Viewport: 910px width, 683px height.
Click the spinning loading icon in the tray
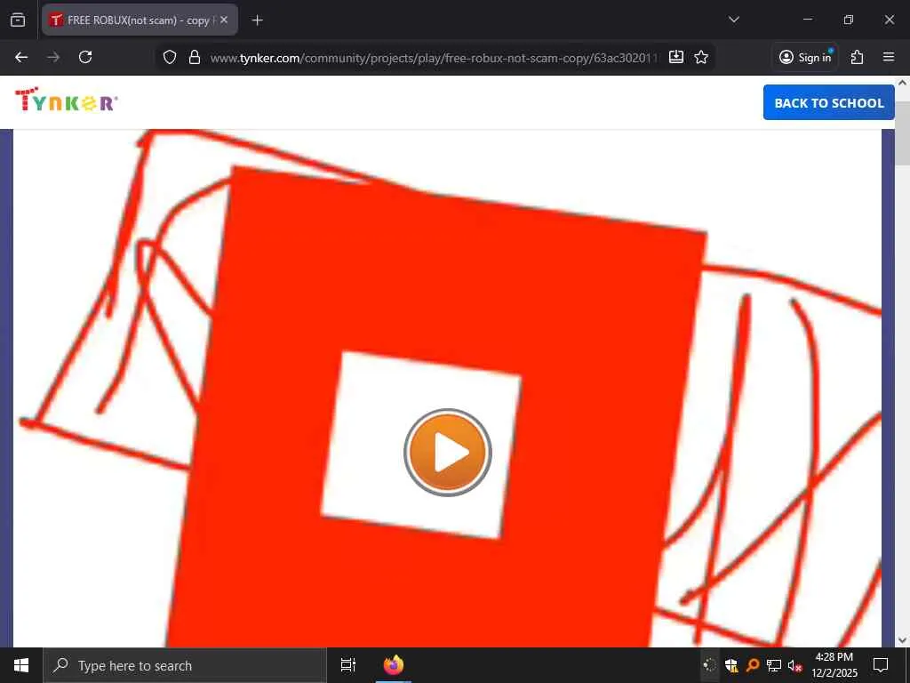710,665
